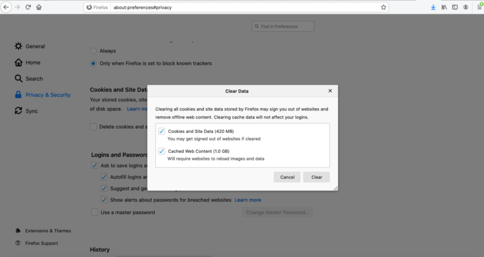Open Learn more link about breached websites
484x257 pixels.
pos(248,200)
